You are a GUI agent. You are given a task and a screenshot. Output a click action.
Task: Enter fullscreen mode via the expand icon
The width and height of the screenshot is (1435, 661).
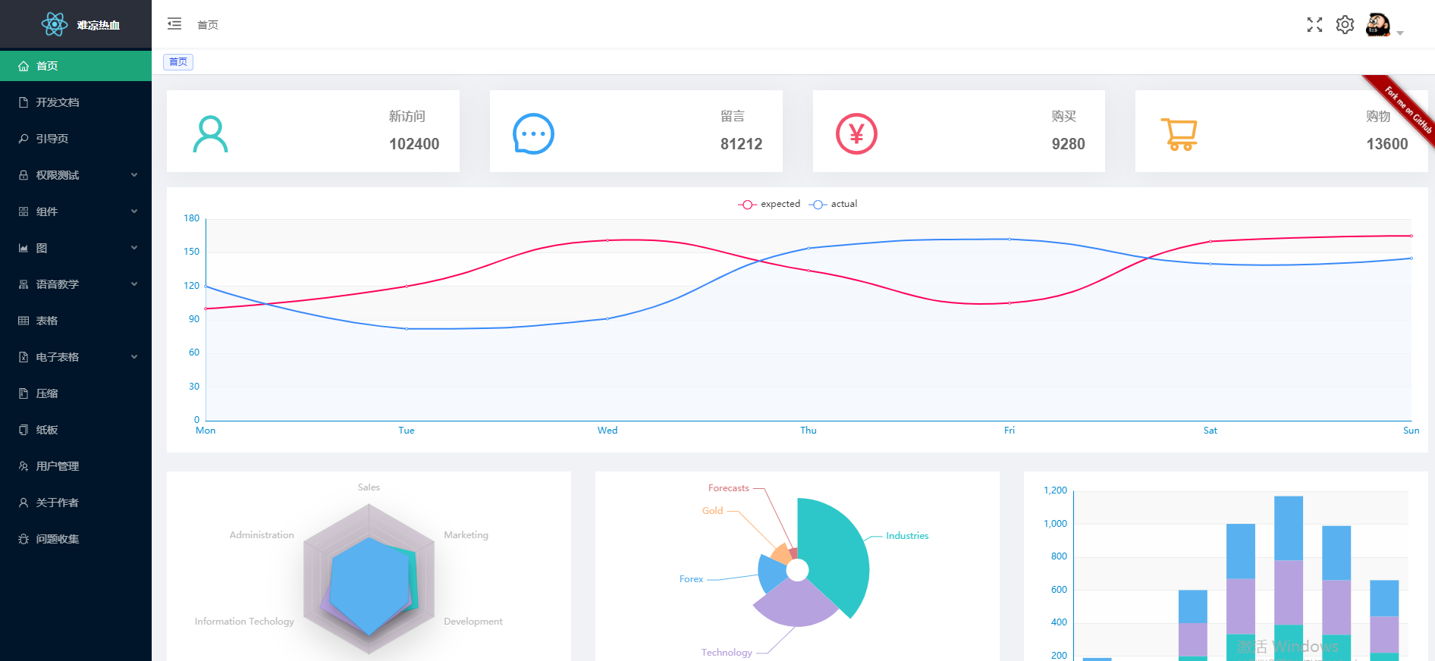1314,25
